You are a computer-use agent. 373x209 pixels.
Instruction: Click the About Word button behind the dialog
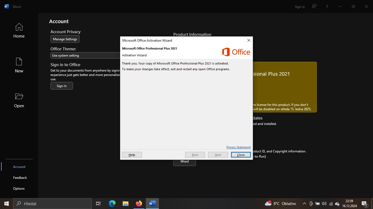point(185,162)
